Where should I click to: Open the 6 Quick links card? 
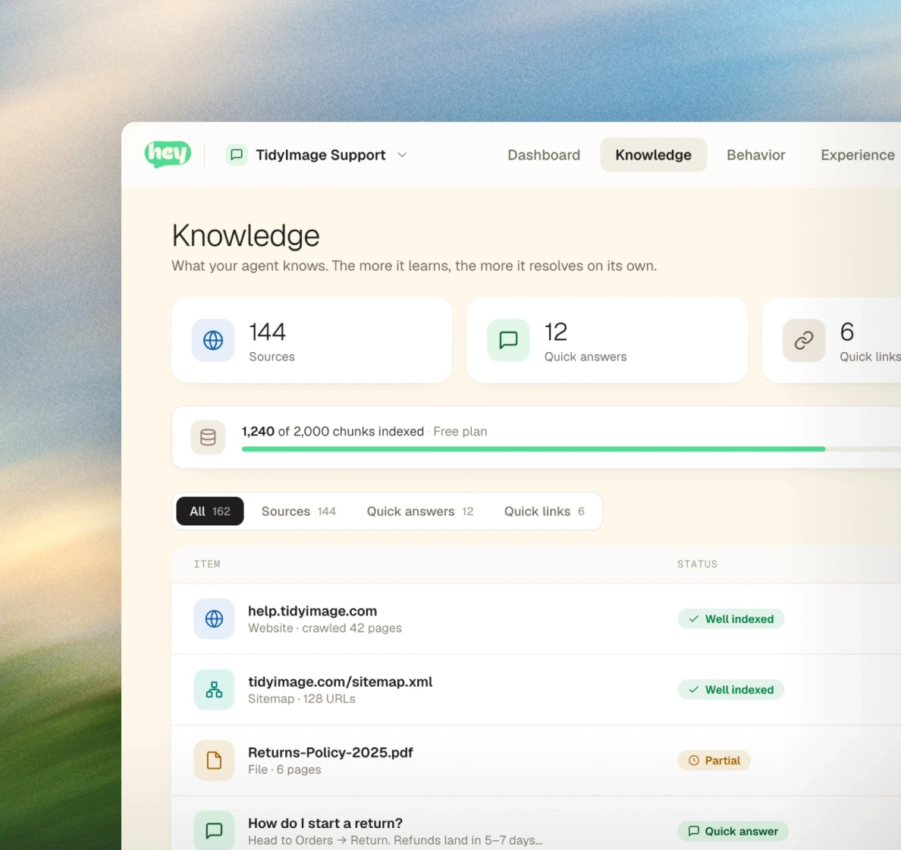point(832,340)
